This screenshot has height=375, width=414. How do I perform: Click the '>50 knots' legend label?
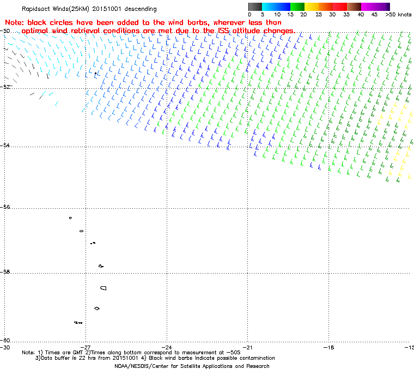(398, 15)
